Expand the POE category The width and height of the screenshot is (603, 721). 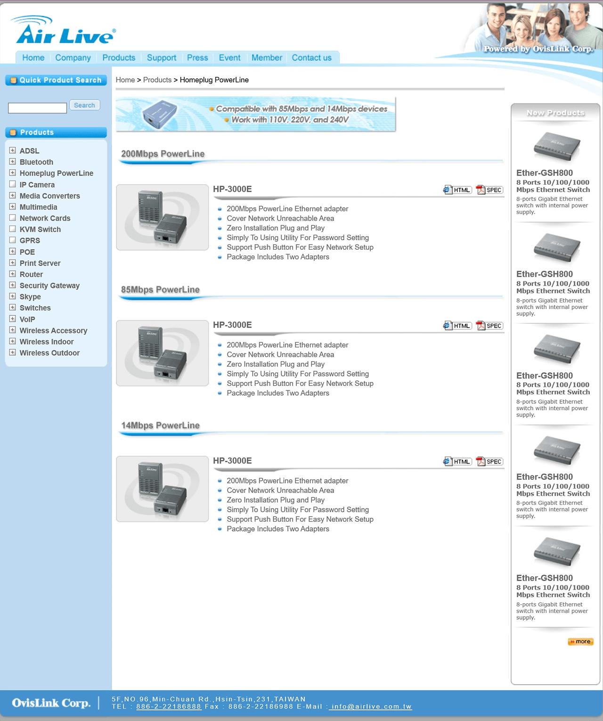click(x=13, y=252)
